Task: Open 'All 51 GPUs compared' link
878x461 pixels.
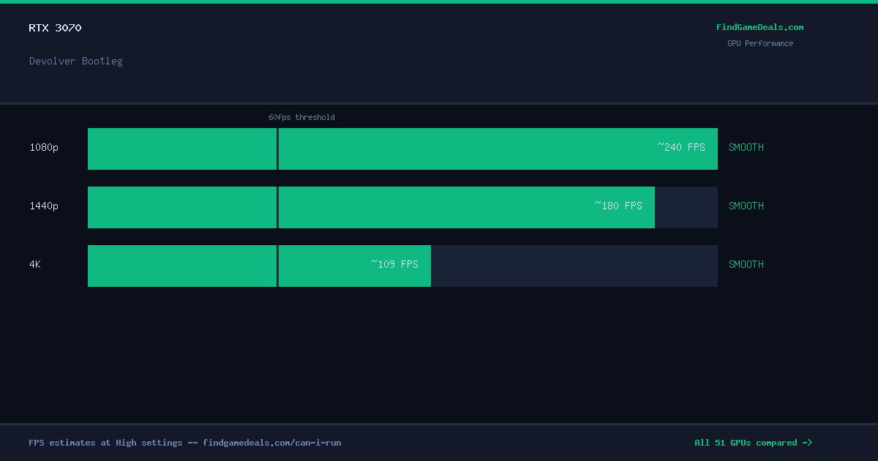Action: tap(753, 443)
